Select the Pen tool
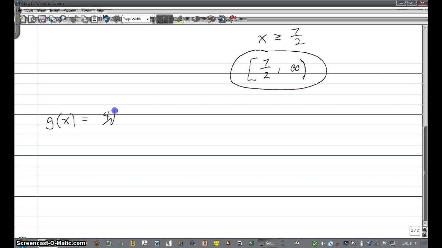Screen dimensions: 442x248 tap(162, 19)
